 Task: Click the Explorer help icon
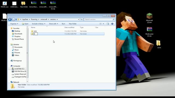[112, 24]
